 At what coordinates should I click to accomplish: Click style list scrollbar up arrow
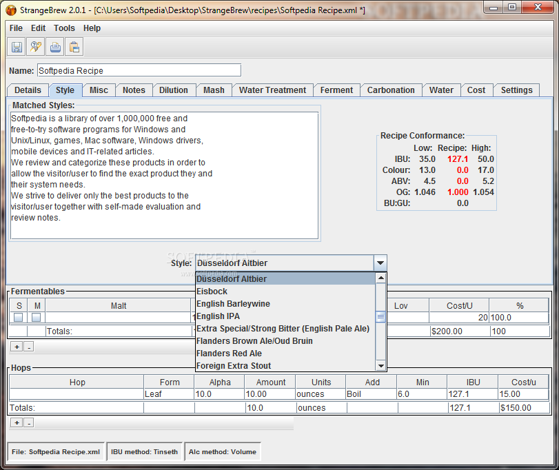(x=380, y=278)
